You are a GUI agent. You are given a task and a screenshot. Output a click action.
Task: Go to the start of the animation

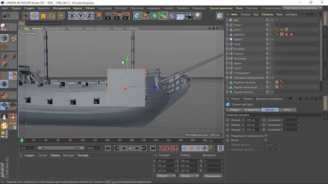pyautogui.click(x=108, y=148)
